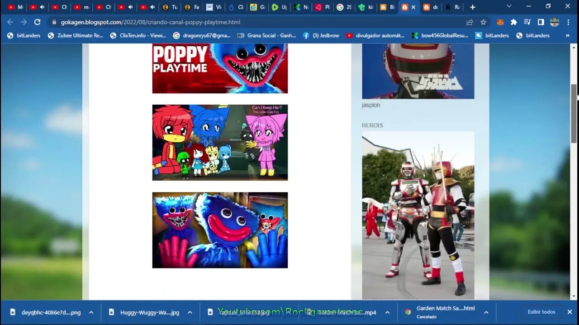The width and height of the screenshot is (579, 325).
Task: Open the MetaMask fox extension
Action: 500,22
